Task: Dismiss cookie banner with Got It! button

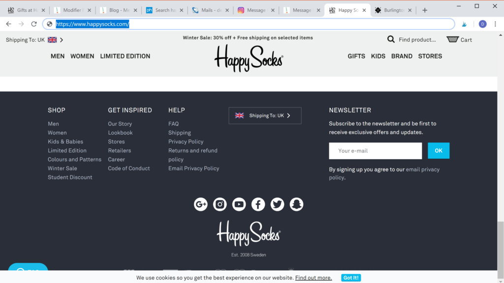Action: pyautogui.click(x=351, y=278)
